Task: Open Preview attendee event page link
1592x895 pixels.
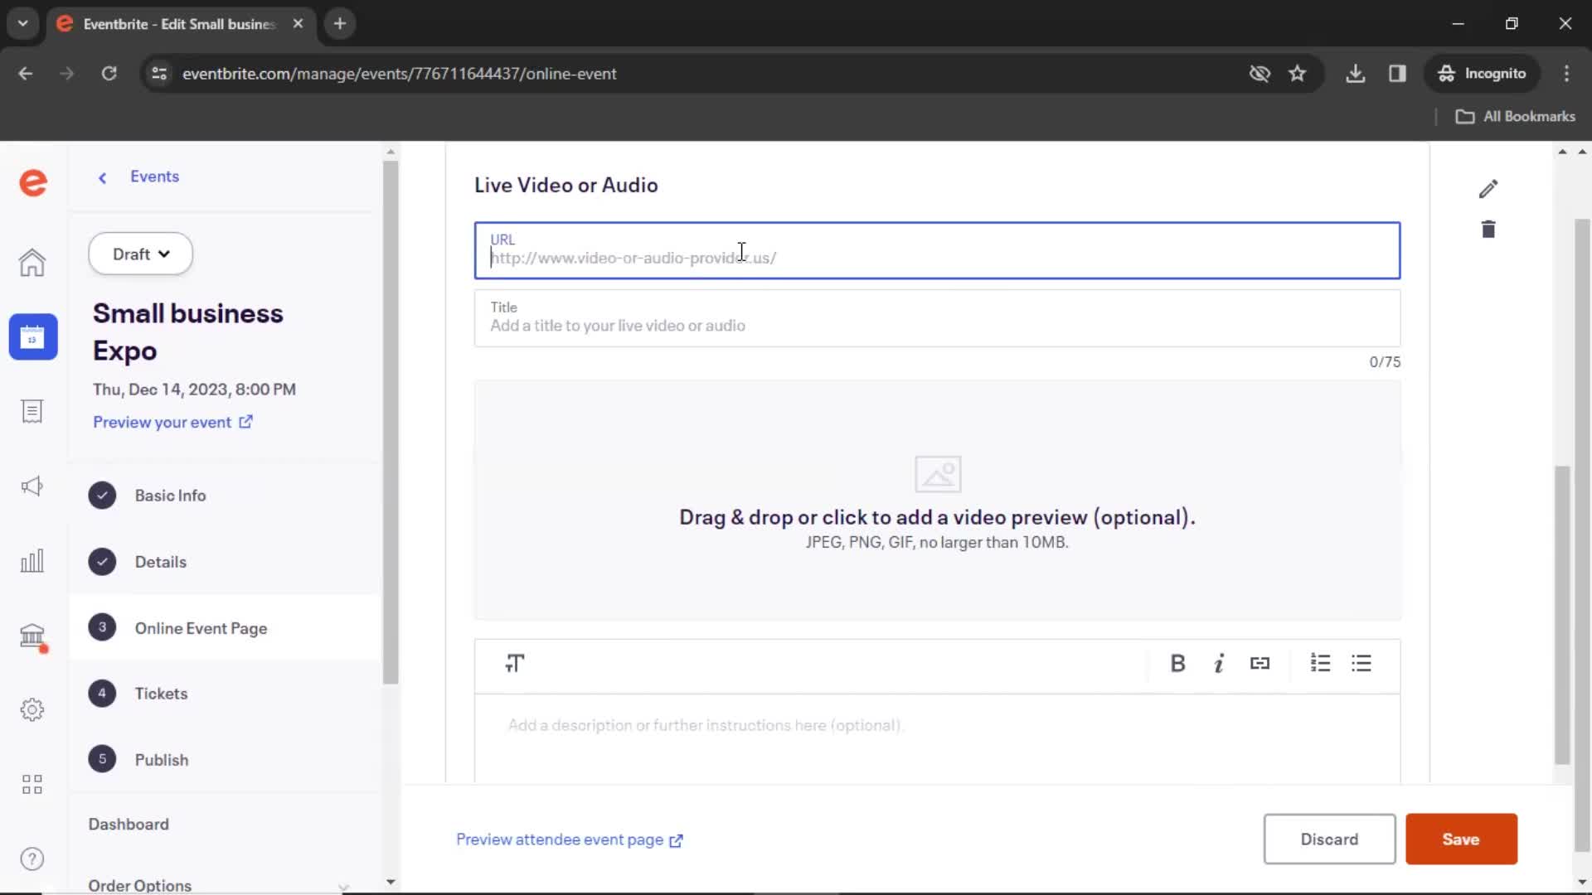Action: point(570,840)
